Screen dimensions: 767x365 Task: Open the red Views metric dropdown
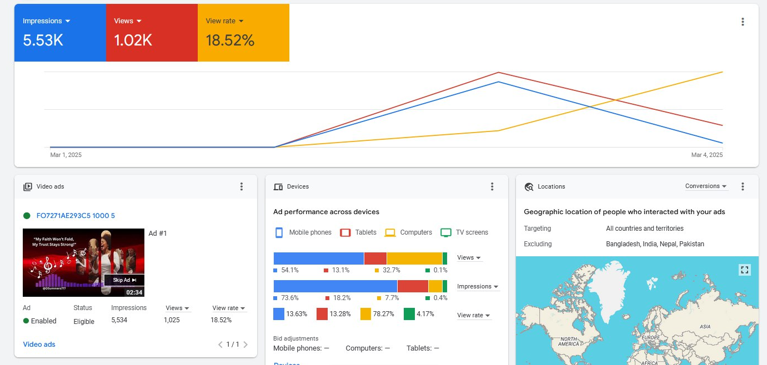(x=128, y=21)
